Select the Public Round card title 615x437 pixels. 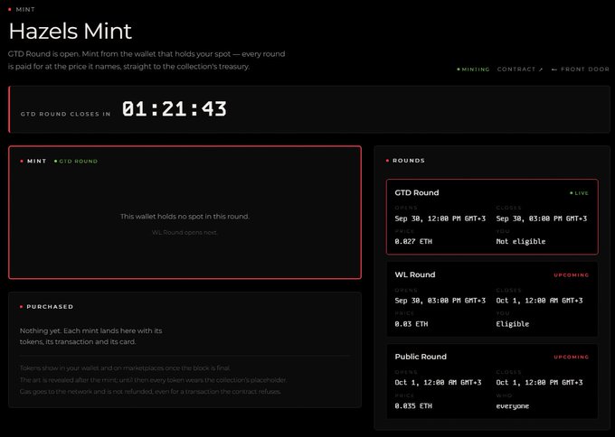[421, 357]
